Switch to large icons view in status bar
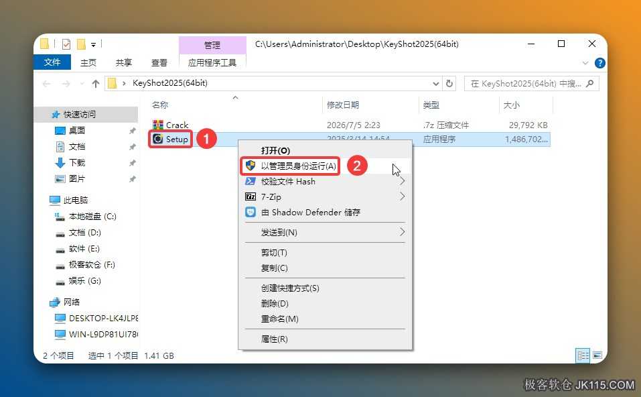This screenshot has height=397, width=641. (x=597, y=355)
